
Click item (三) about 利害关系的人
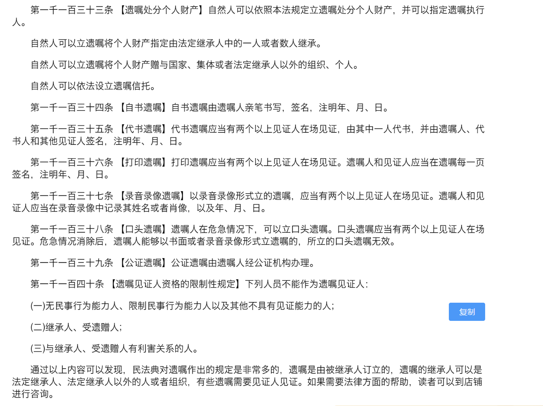point(114,348)
